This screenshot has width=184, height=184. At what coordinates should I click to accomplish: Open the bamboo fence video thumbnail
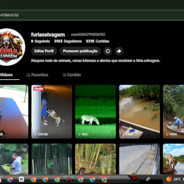pos(52,159)
